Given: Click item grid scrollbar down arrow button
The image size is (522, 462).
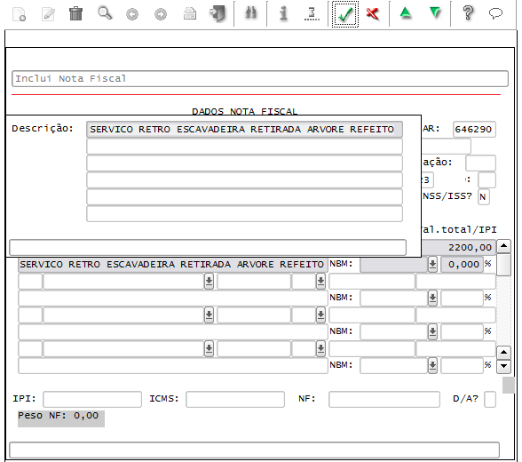Looking at the screenshot, I should 503,366.
